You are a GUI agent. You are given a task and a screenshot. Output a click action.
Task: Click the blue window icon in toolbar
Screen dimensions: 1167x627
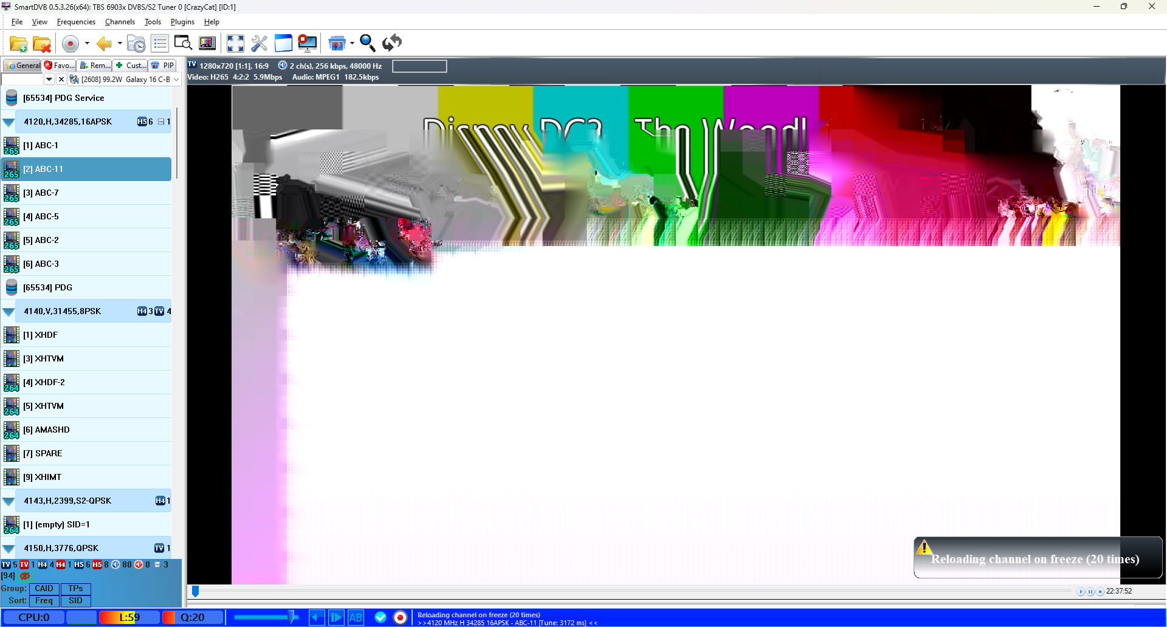click(283, 43)
